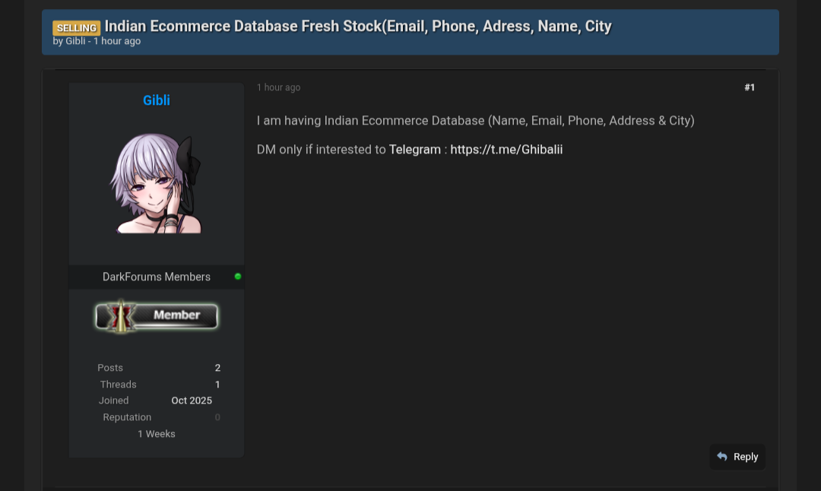Open the reputation score value
The width and height of the screenshot is (821, 491).
pos(217,417)
